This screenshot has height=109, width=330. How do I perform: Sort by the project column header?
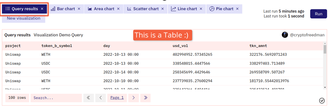(x=13, y=46)
